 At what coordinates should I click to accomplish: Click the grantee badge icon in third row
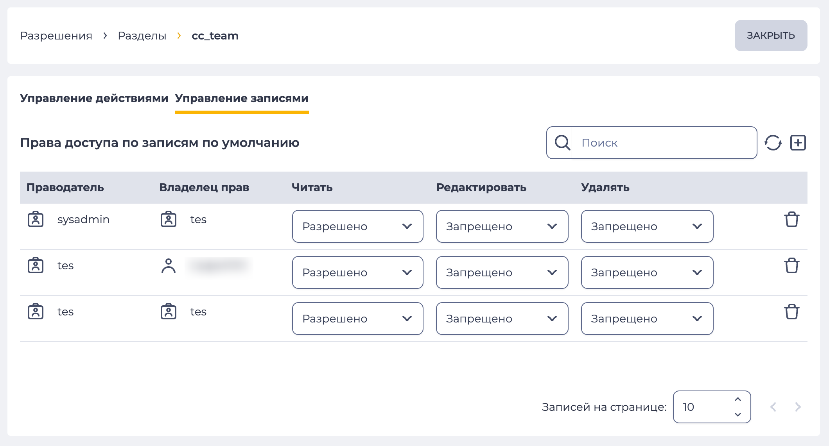36,312
